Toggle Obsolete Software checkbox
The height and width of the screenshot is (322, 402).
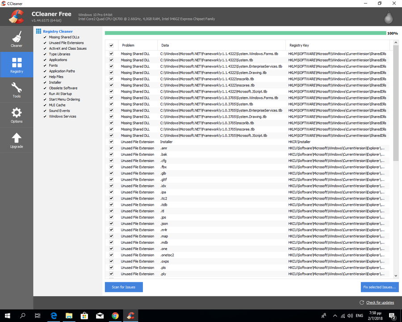tap(45, 88)
